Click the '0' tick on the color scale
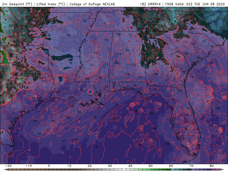Viewport: 228px width, 171px height. tap(49, 166)
